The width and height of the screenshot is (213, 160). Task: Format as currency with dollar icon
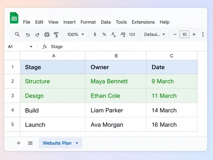click(95, 34)
